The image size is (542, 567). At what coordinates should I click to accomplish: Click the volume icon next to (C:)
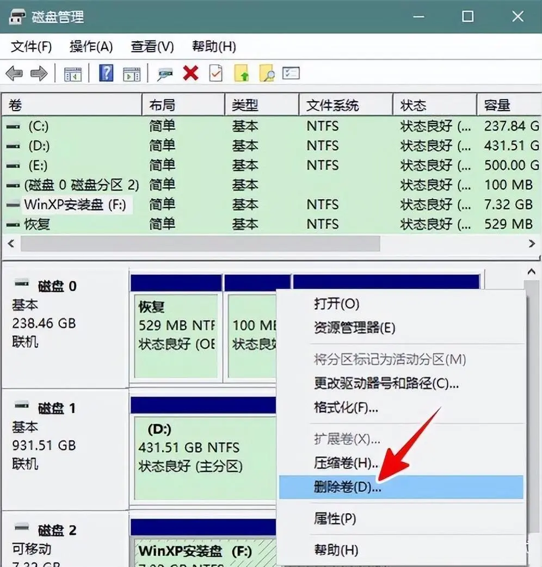tap(12, 126)
